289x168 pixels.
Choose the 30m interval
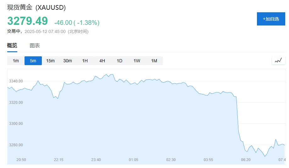(x=68, y=61)
